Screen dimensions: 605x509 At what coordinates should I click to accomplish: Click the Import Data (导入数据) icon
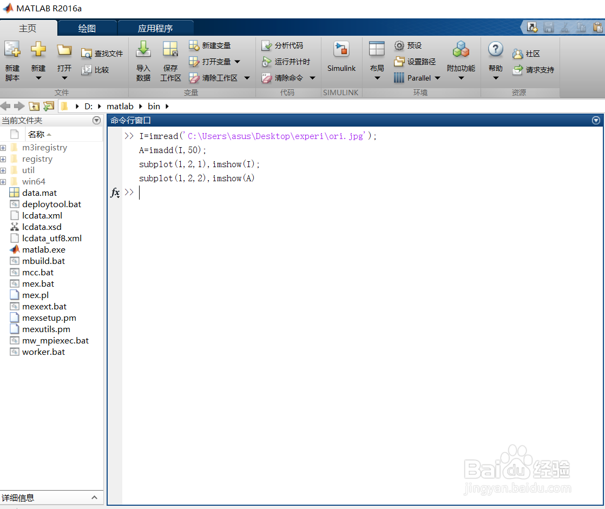pos(143,49)
